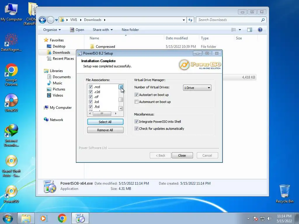299x224 pixels.
Task: Open Network in navigation pane
Action: [x=54, y=120]
